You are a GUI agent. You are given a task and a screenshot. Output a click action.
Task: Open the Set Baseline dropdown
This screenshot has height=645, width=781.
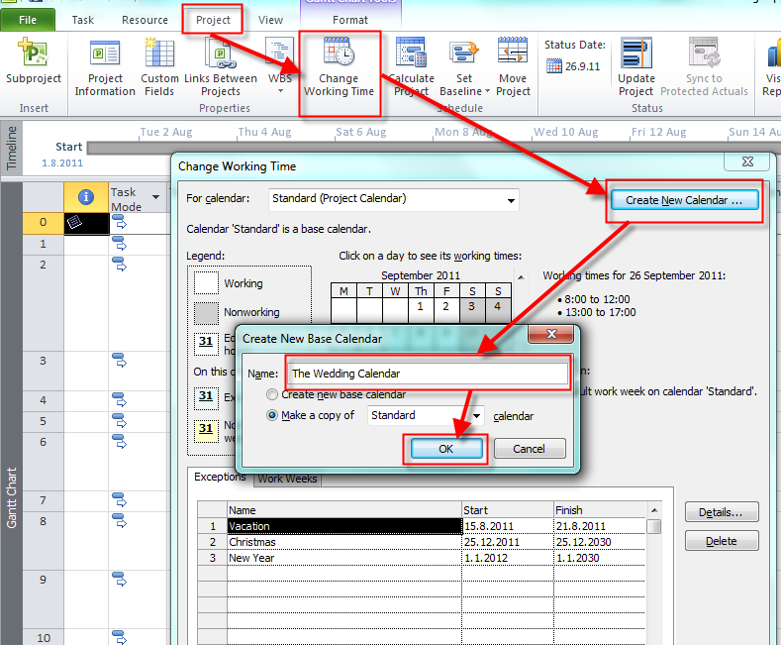point(461,91)
